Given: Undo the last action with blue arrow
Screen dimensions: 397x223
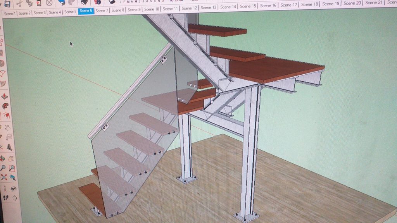Looking at the screenshot, I should coord(61,3).
